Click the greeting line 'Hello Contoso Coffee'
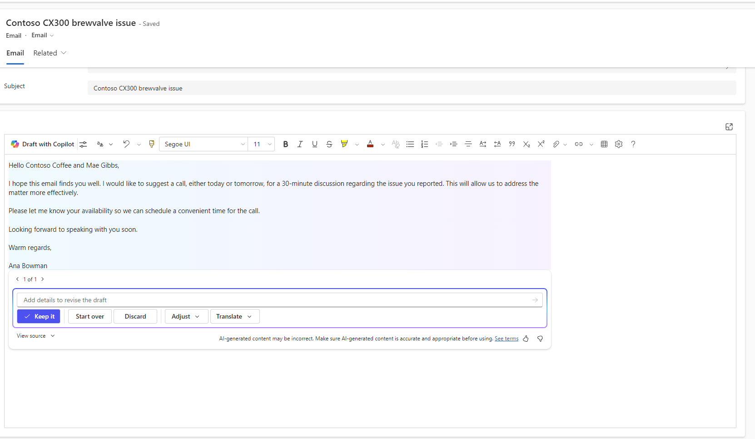The height and width of the screenshot is (439, 755). pos(40,165)
